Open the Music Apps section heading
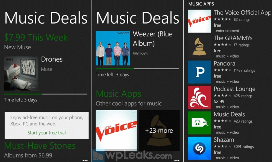Viewport: 272px width, 162px height. (118, 94)
